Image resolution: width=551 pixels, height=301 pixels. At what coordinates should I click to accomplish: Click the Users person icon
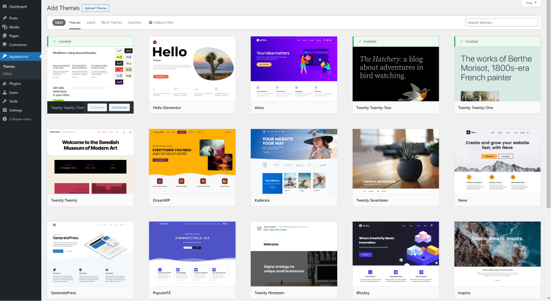coord(4,93)
